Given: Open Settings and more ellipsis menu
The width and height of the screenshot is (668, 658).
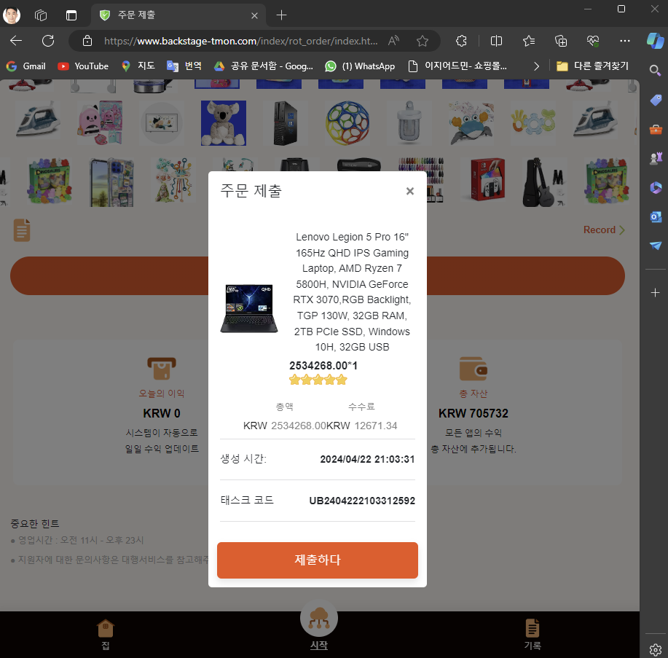Looking at the screenshot, I should [x=625, y=41].
